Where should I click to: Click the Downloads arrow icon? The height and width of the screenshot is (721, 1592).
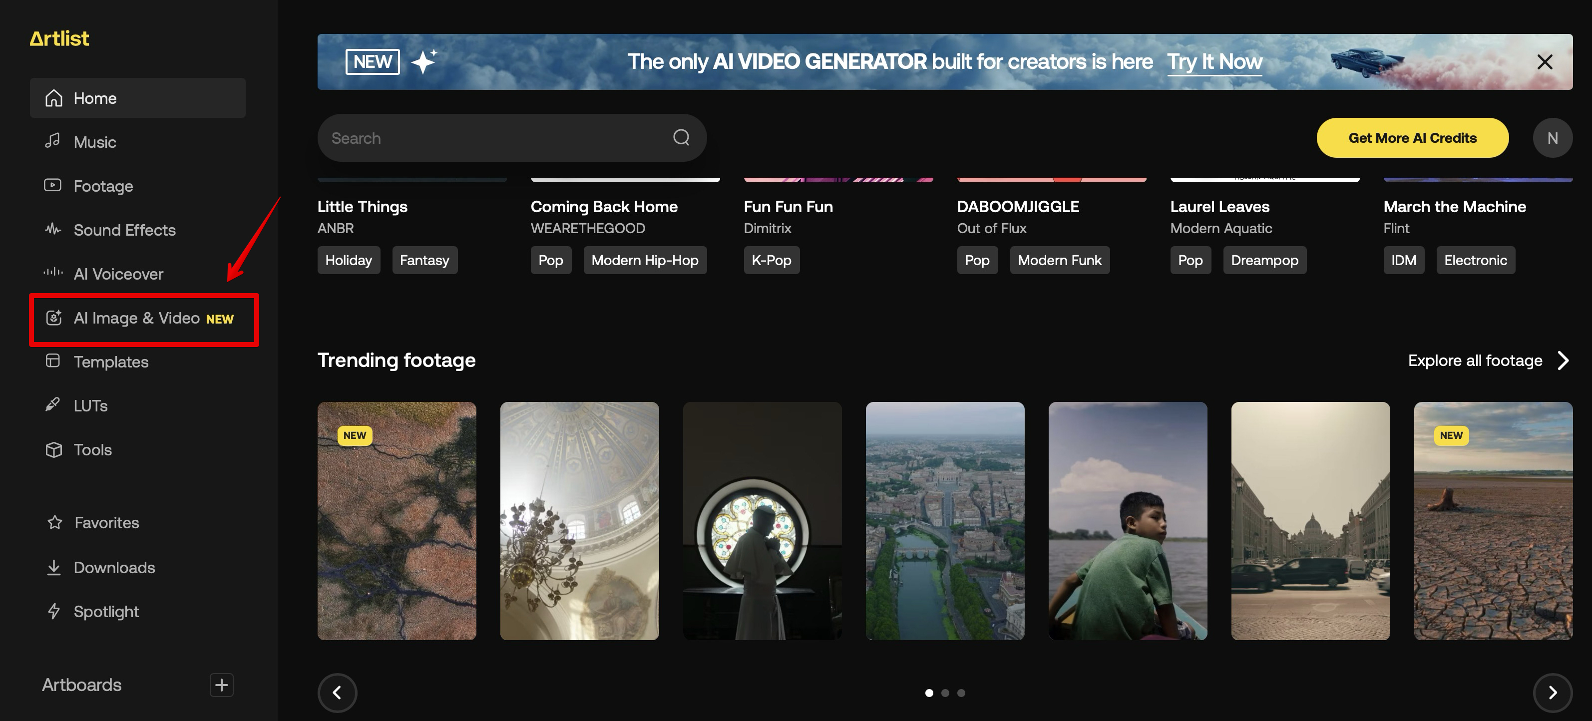click(x=54, y=567)
